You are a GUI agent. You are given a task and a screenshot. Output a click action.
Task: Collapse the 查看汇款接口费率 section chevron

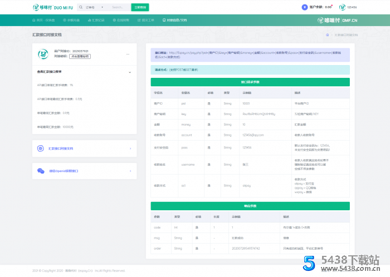129,72
